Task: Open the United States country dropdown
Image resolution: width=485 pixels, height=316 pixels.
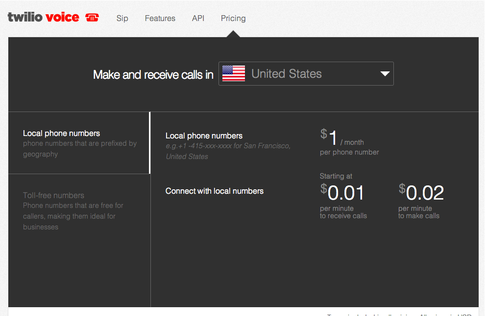Action: pyautogui.click(x=306, y=73)
